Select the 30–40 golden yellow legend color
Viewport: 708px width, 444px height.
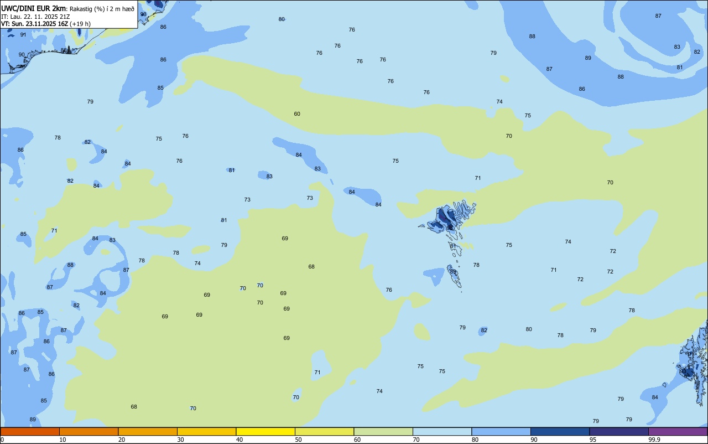tap(206, 431)
